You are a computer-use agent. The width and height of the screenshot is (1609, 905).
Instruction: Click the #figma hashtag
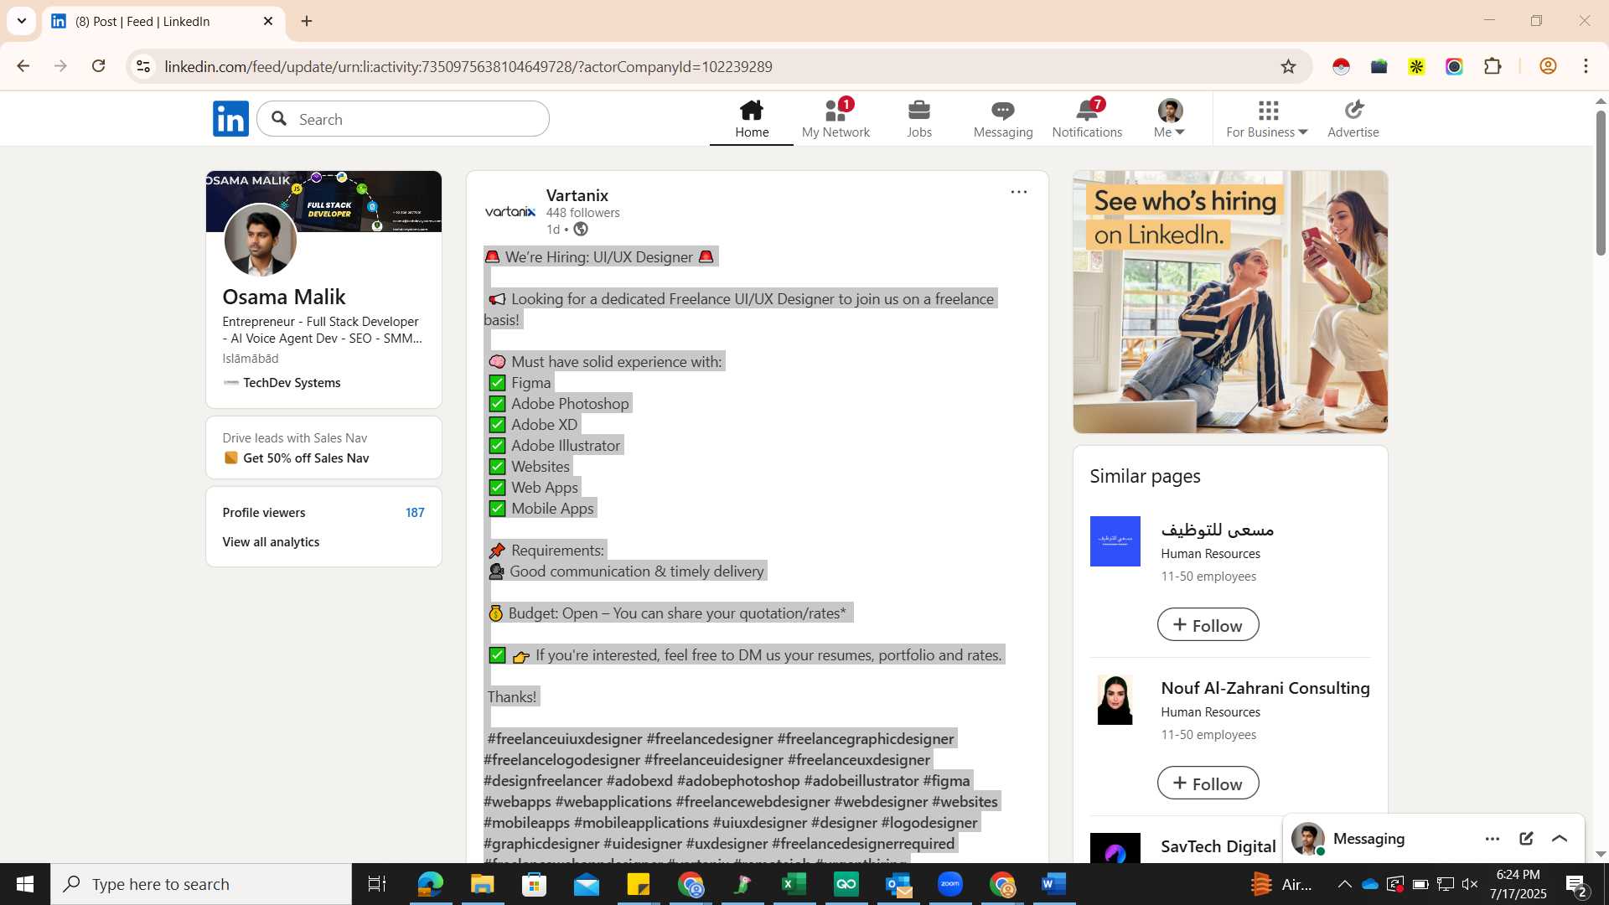[x=946, y=781]
